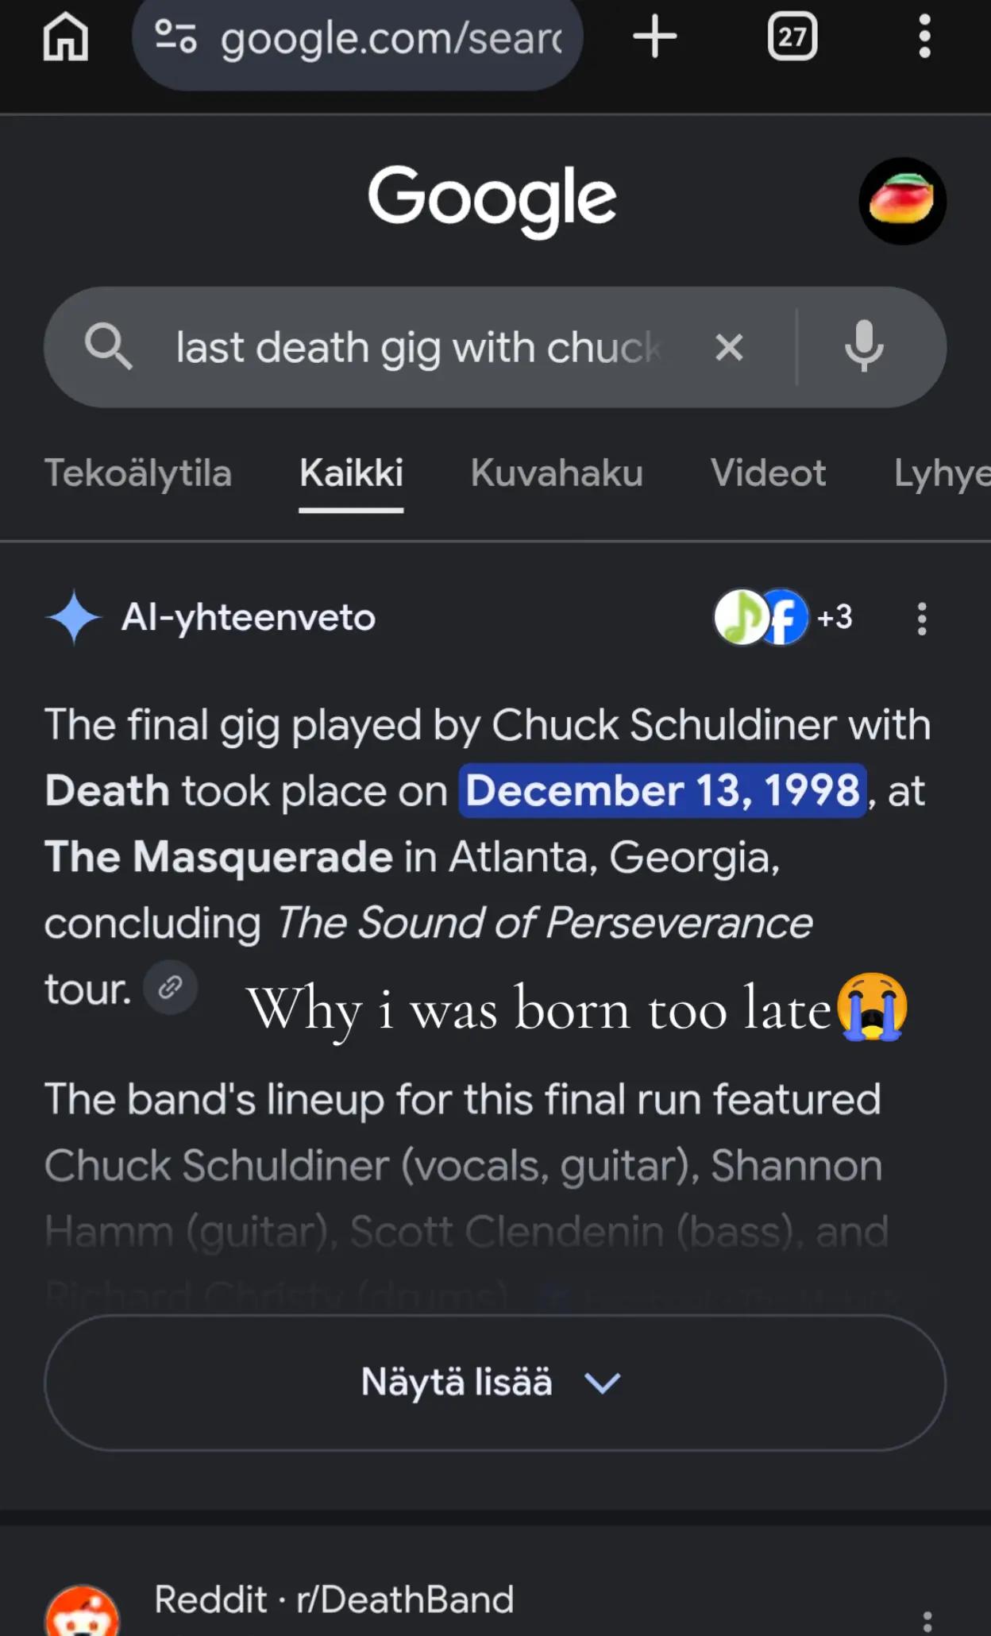Open a new tab with plus icon
The height and width of the screenshot is (1636, 991).
(654, 37)
